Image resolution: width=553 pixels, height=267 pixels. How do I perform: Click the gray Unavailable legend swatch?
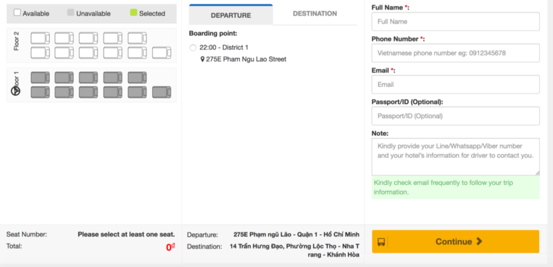[x=71, y=12]
